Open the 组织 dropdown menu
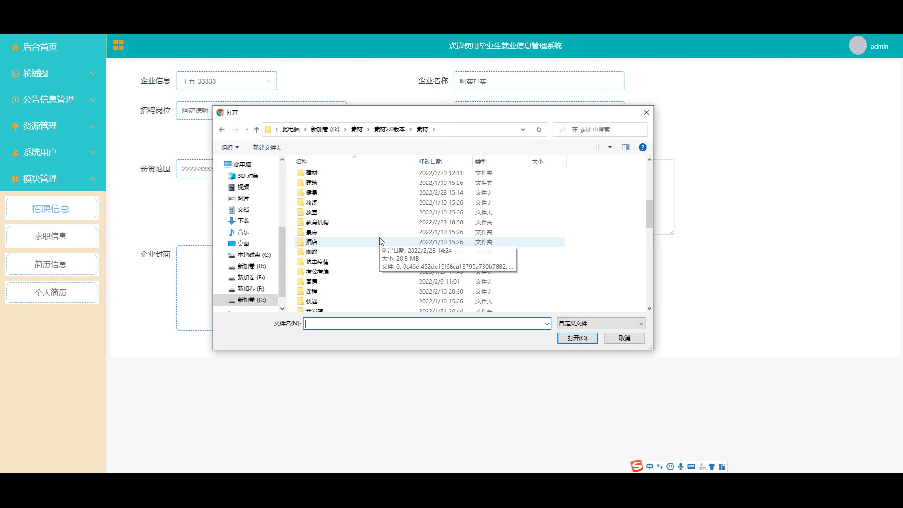The image size is (903, 508). (230, 148)
